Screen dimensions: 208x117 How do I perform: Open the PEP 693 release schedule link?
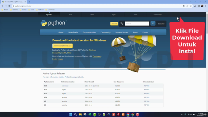tap(147, 90)
